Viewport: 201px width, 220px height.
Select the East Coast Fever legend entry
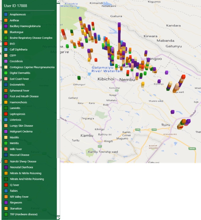(16, 79)
